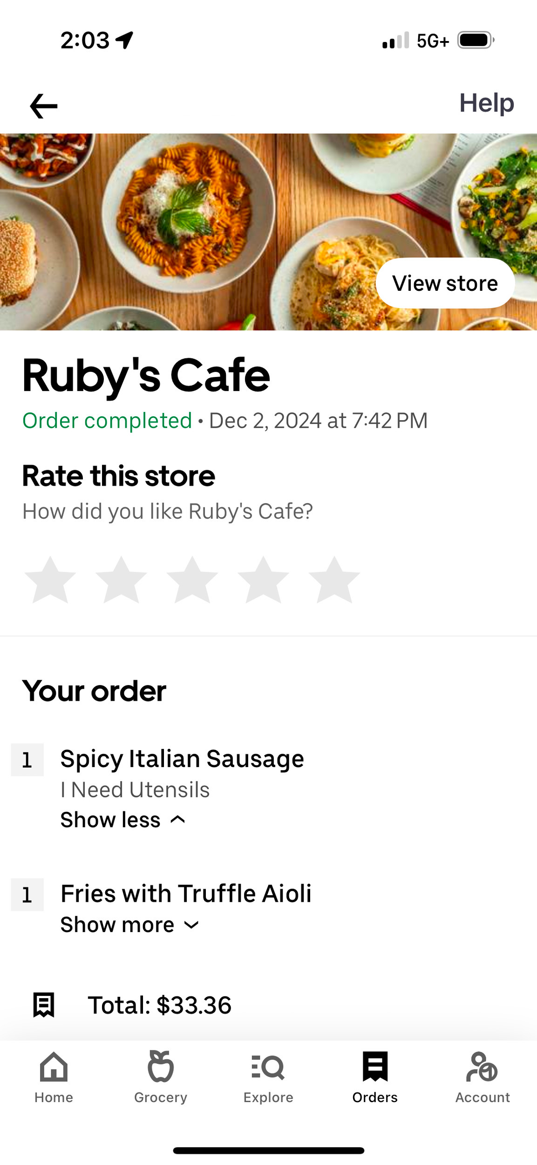Click the chevron next to Show more
This screenshot has height=1165, width=537.
pyautogui.click(x=191, y=925)
